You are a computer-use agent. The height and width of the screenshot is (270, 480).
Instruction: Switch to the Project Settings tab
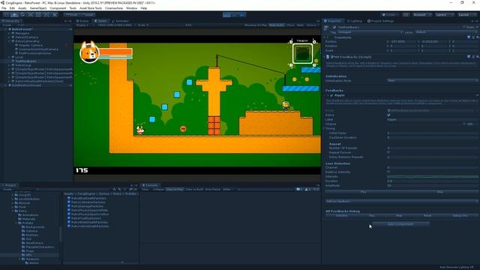click(380, 21)
